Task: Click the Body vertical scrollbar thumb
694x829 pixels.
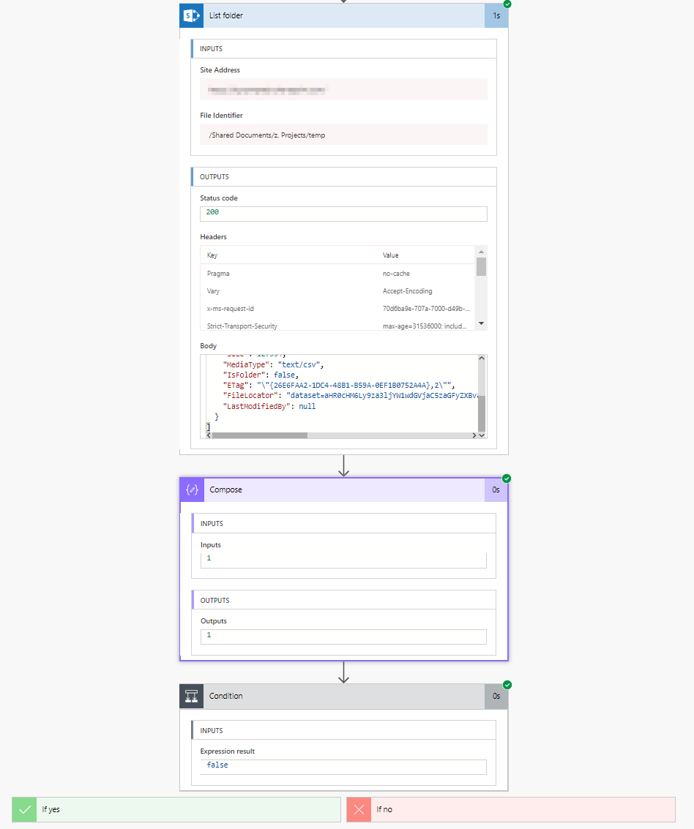Action: (x=482, y=413)
